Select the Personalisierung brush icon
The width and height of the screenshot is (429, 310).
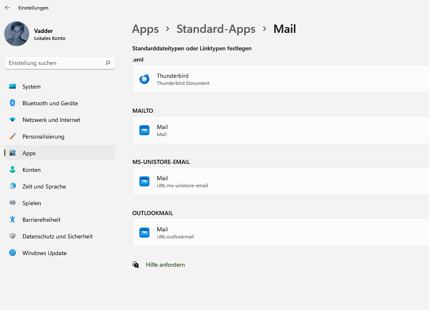[x=12, y=136]
